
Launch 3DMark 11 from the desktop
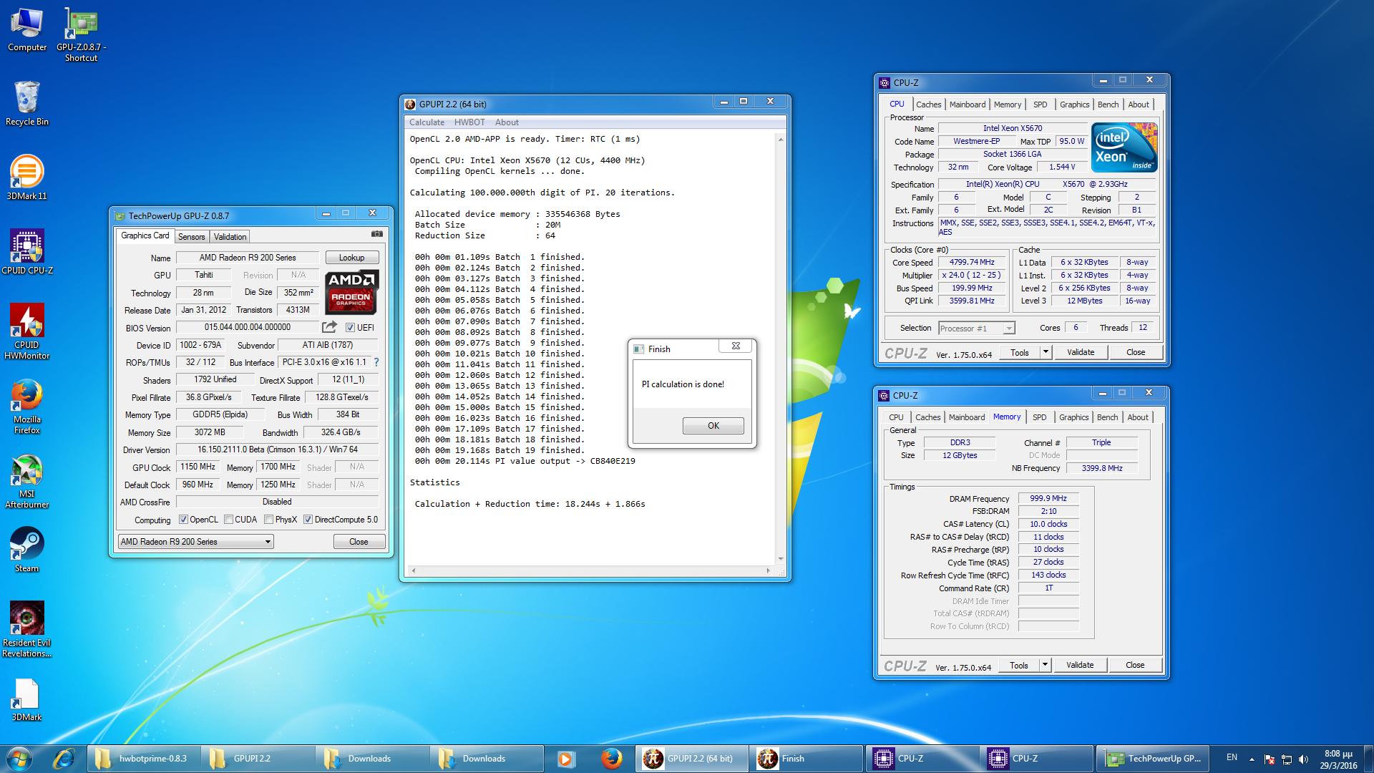click(x=27, y=178)
